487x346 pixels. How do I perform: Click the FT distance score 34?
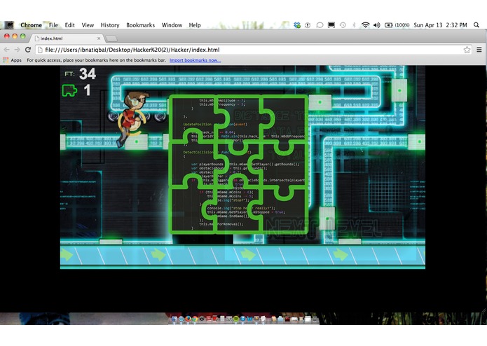[x=88, y=74]
